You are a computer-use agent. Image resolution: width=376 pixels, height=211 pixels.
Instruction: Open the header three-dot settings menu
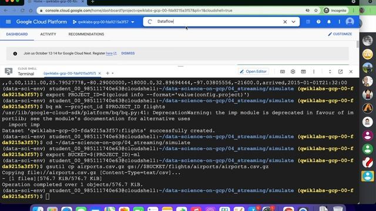pos(340,22)
